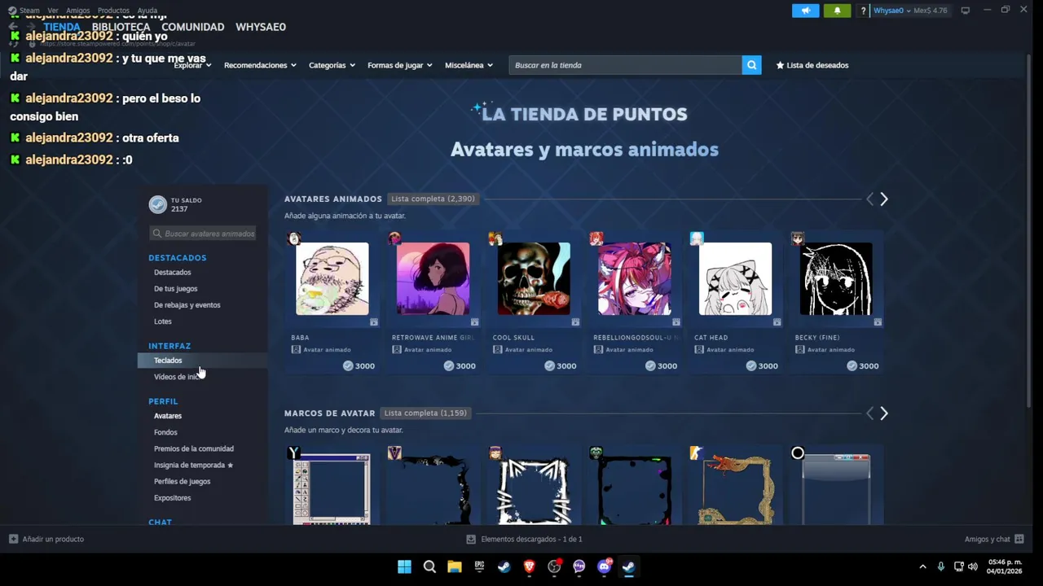
Task: Select Fondos under Perfil
Action: pos(165,432)
